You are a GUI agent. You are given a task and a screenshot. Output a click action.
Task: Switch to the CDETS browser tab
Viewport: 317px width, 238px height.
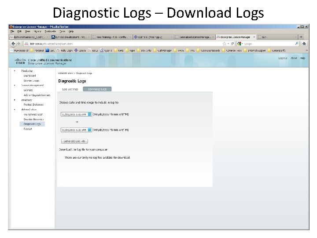[x=153, y=37]
